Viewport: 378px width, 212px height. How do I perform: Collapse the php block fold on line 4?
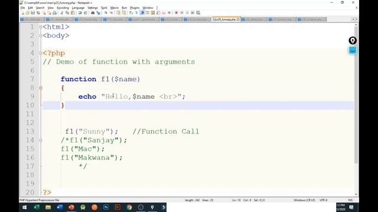41,53
